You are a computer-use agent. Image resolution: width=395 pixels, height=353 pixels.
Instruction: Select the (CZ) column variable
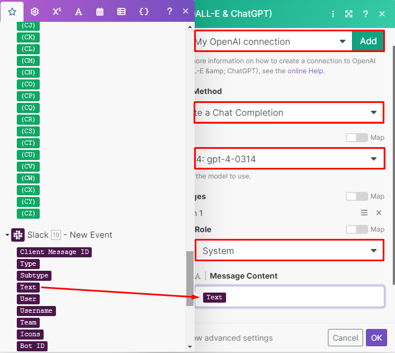[28, 214]
